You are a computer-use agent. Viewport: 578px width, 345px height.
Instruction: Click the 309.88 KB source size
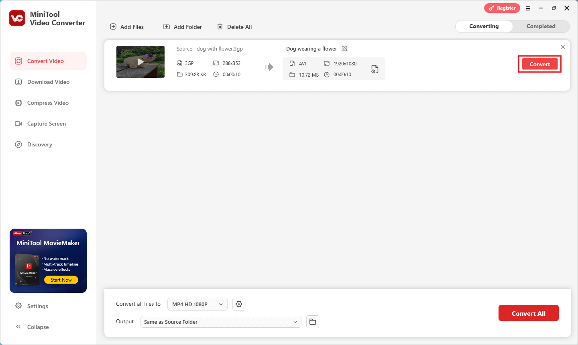(x=195, y=75)
